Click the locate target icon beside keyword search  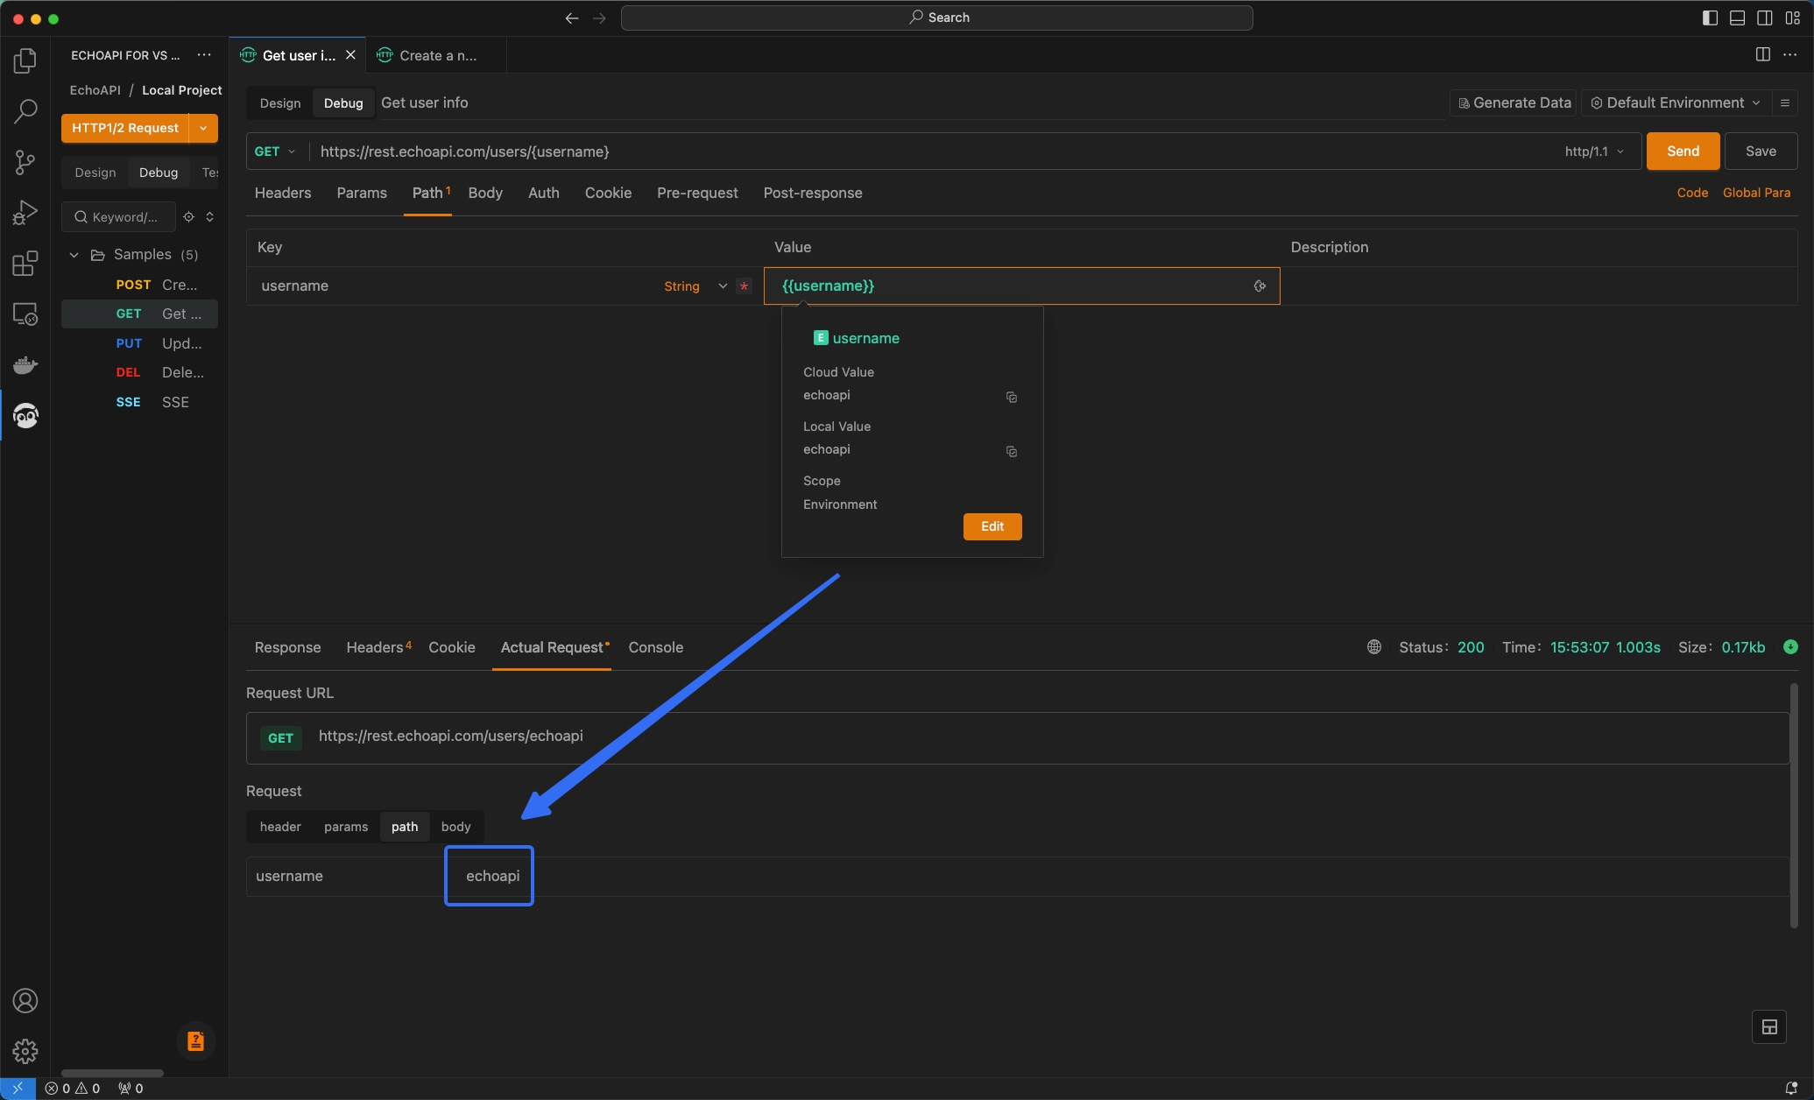click(x=188, y=216)
